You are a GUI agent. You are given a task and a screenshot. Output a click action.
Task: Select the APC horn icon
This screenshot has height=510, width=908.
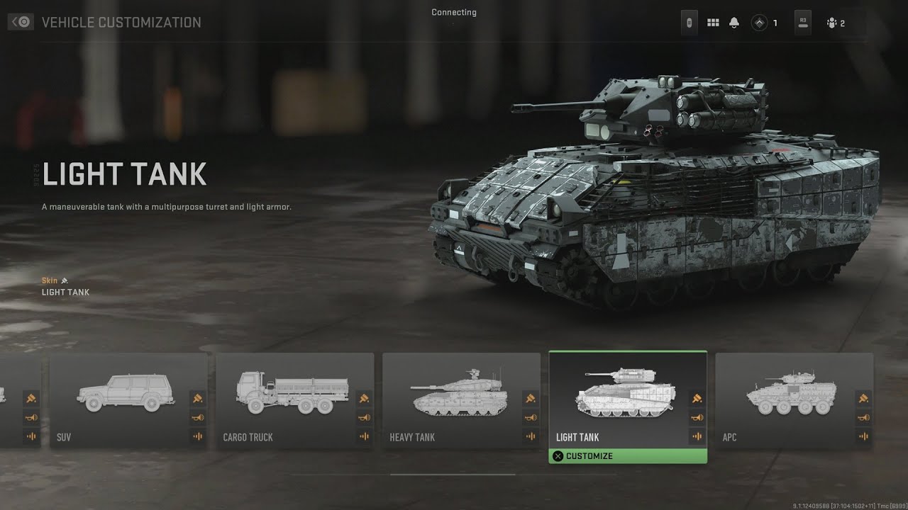click(x=863, y=417)
